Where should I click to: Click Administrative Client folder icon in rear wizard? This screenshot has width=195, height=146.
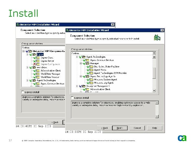pos(38,71)
